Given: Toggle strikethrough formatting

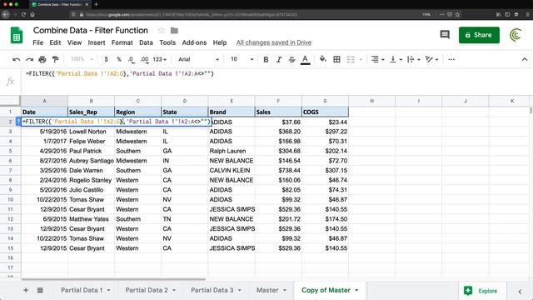Looking at the screenshot, I should [x=291, y=59].
